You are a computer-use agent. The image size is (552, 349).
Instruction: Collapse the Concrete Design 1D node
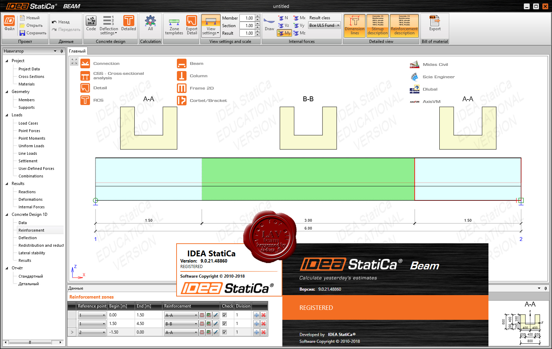point(7,214)
